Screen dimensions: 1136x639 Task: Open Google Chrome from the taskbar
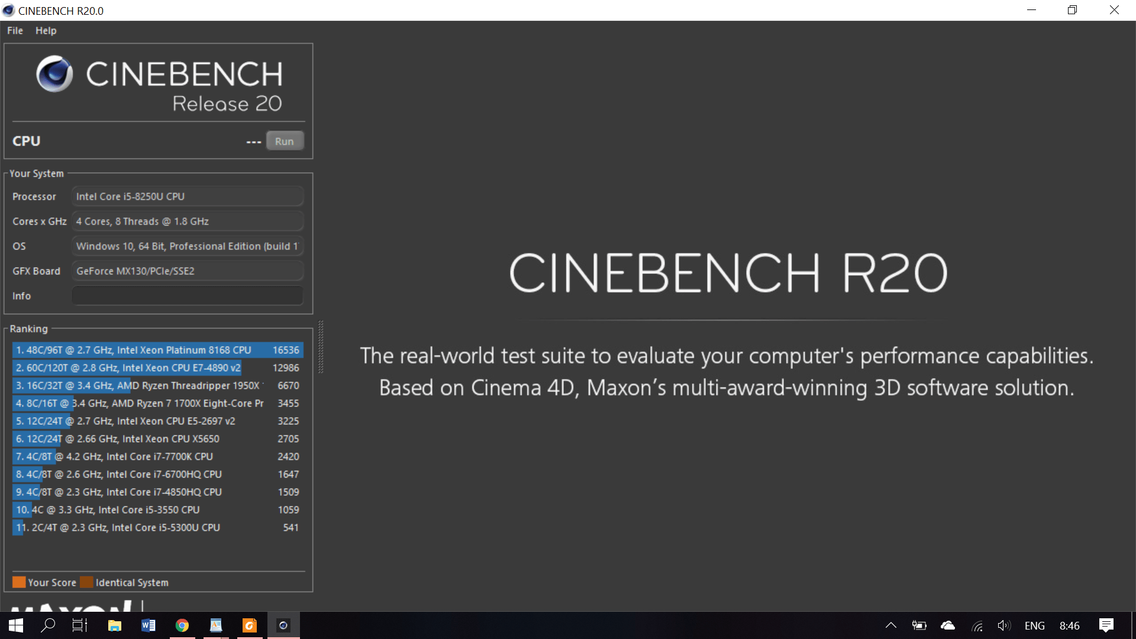click(x=182, y=625)
